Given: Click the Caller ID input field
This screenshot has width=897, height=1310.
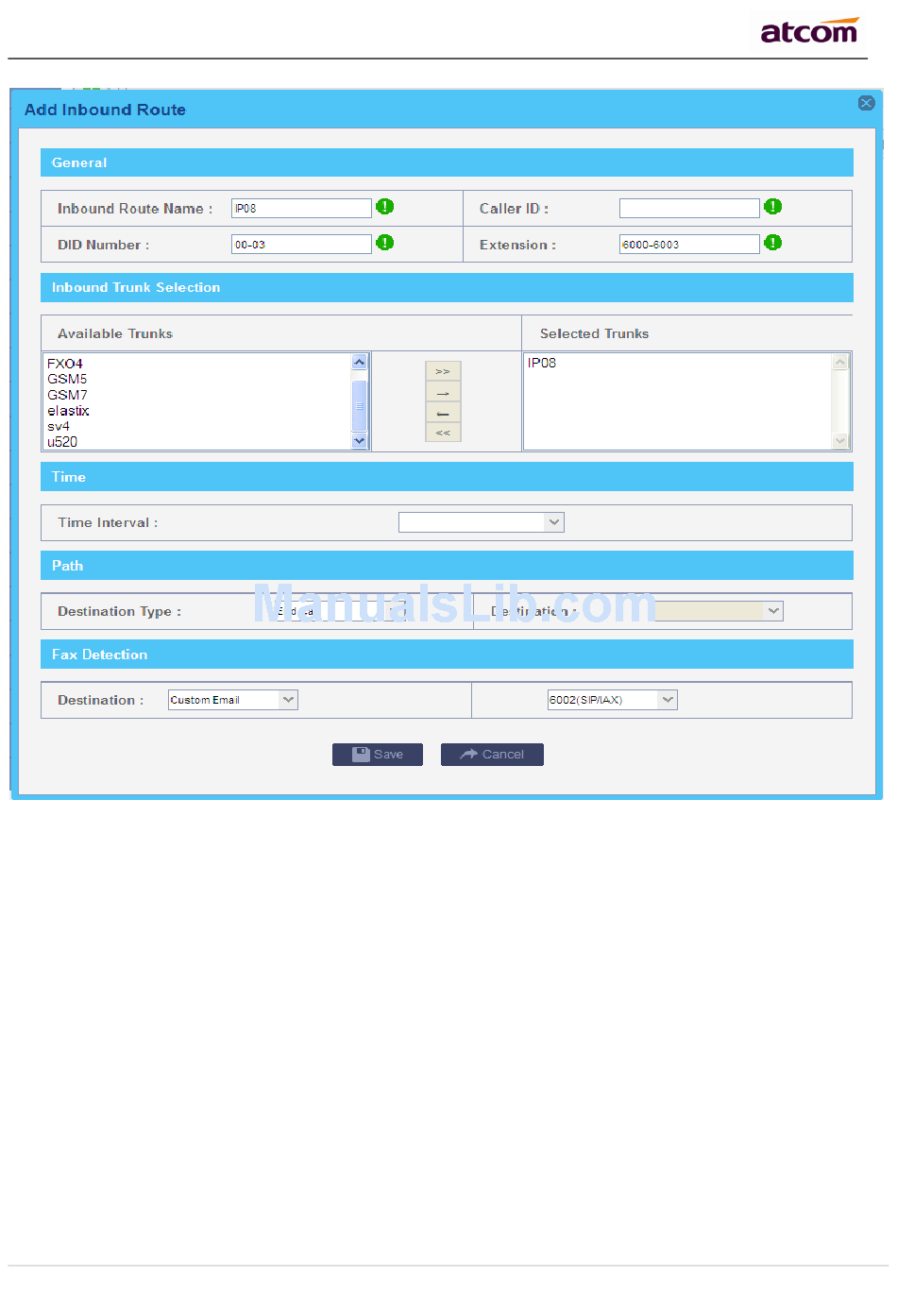Looking at the screenshot, I should tap(689, 208).
